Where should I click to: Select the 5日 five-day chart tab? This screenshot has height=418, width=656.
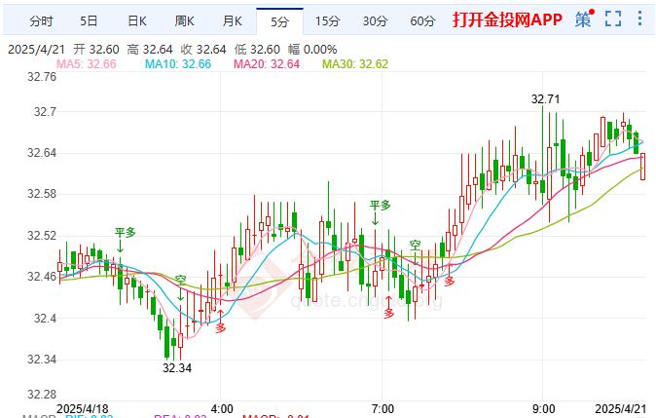coord(89,20)
